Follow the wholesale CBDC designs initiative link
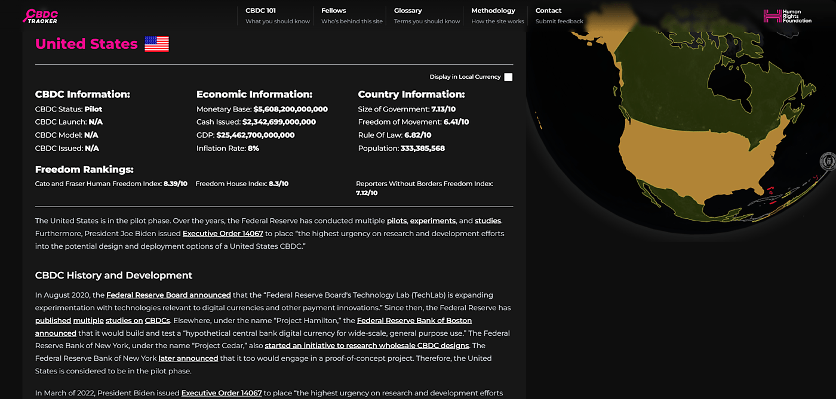 pos(366,346)
